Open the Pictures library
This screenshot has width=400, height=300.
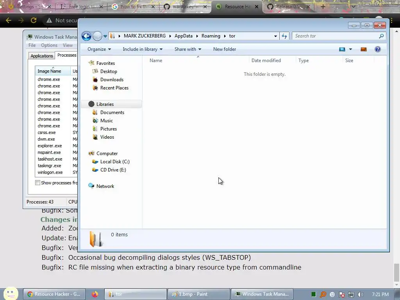pos(109,129)
